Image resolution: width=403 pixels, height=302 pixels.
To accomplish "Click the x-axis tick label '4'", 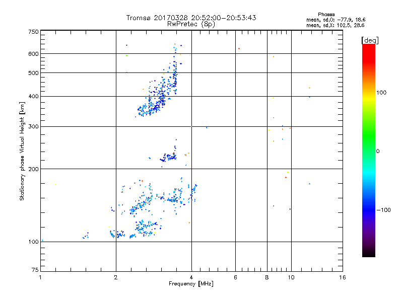I will (x=191, y=277).
